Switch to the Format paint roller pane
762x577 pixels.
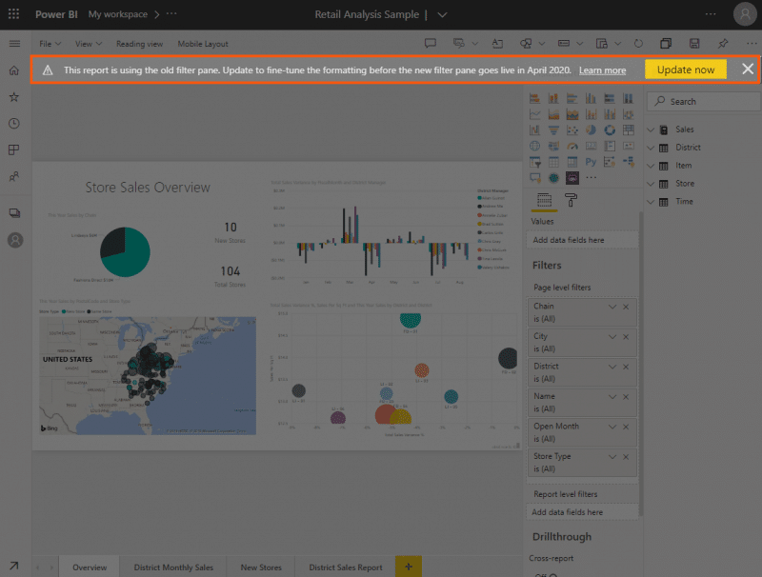[x=571, y=200]
